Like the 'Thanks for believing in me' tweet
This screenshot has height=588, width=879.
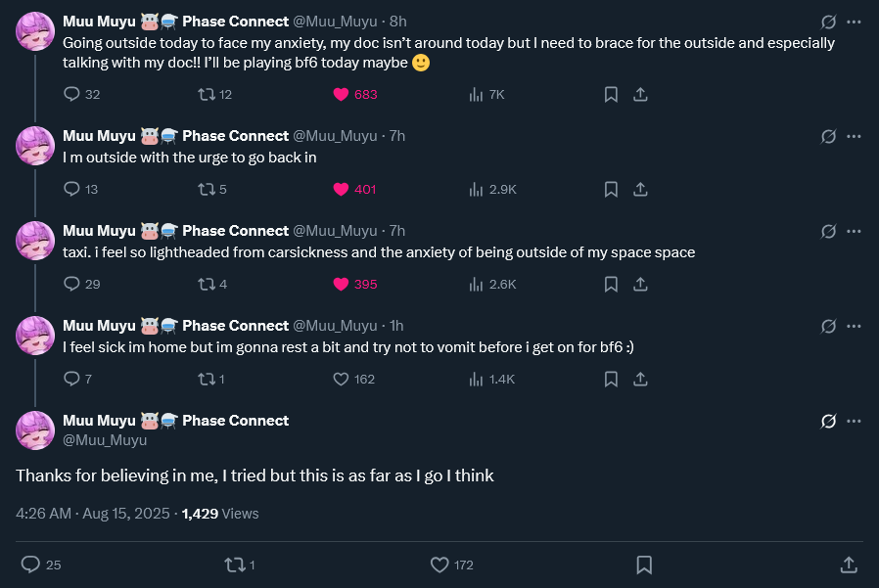pyautogui.click(x=439, y=565)
